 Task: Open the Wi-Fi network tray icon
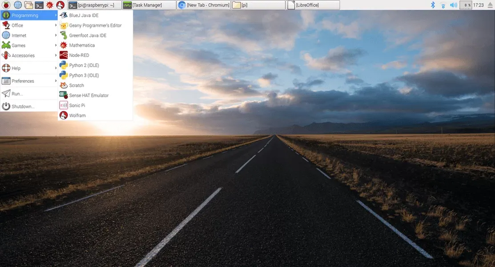(x=443, y=5)
